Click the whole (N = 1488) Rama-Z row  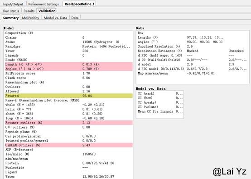click(x=69, y=105)
